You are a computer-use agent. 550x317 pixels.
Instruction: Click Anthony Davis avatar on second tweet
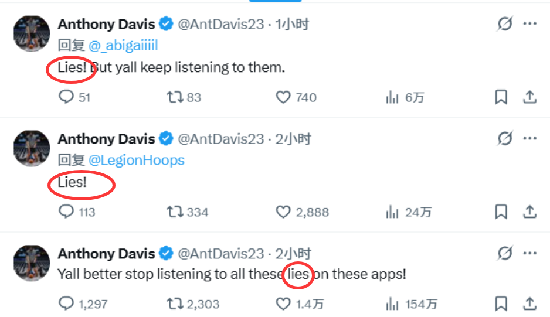point(32,148)
